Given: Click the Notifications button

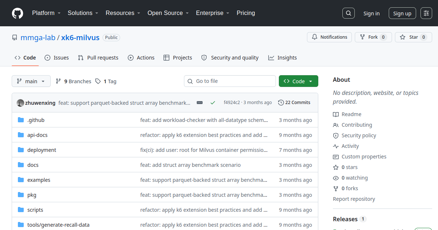Looking at the screenshot, I should pos(329,37).
